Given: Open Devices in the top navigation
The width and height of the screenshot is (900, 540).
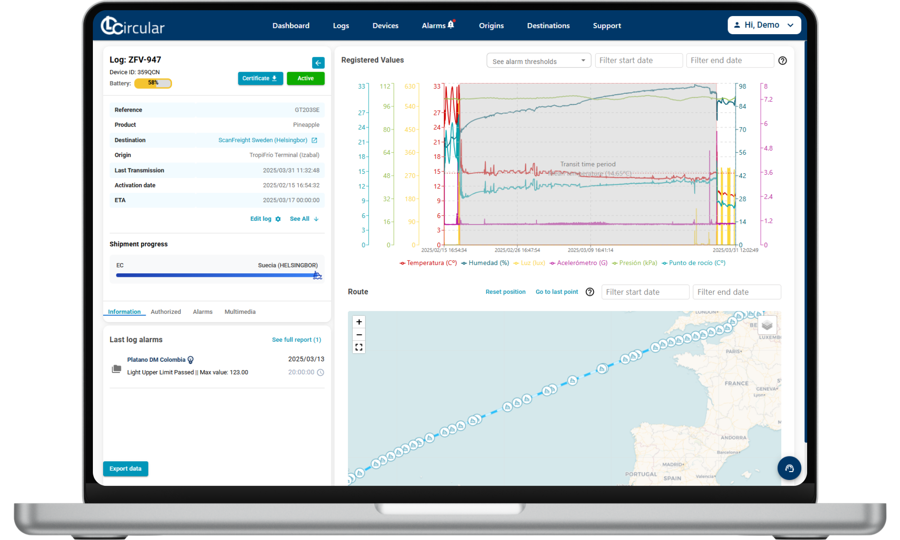Looking at the screenshot, I should pos(385,25).
